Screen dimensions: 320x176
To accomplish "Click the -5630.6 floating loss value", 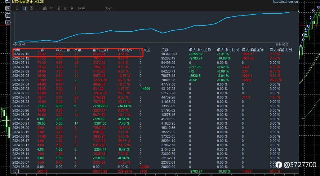I will (x=195, y=76).
